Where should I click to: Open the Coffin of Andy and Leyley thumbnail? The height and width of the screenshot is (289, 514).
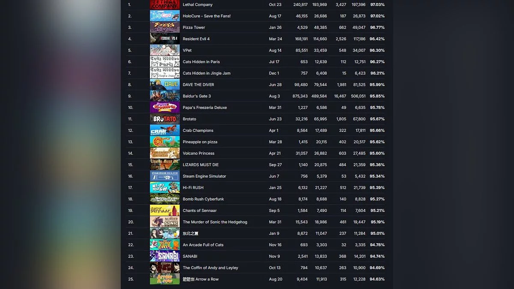tap(164, 267)
